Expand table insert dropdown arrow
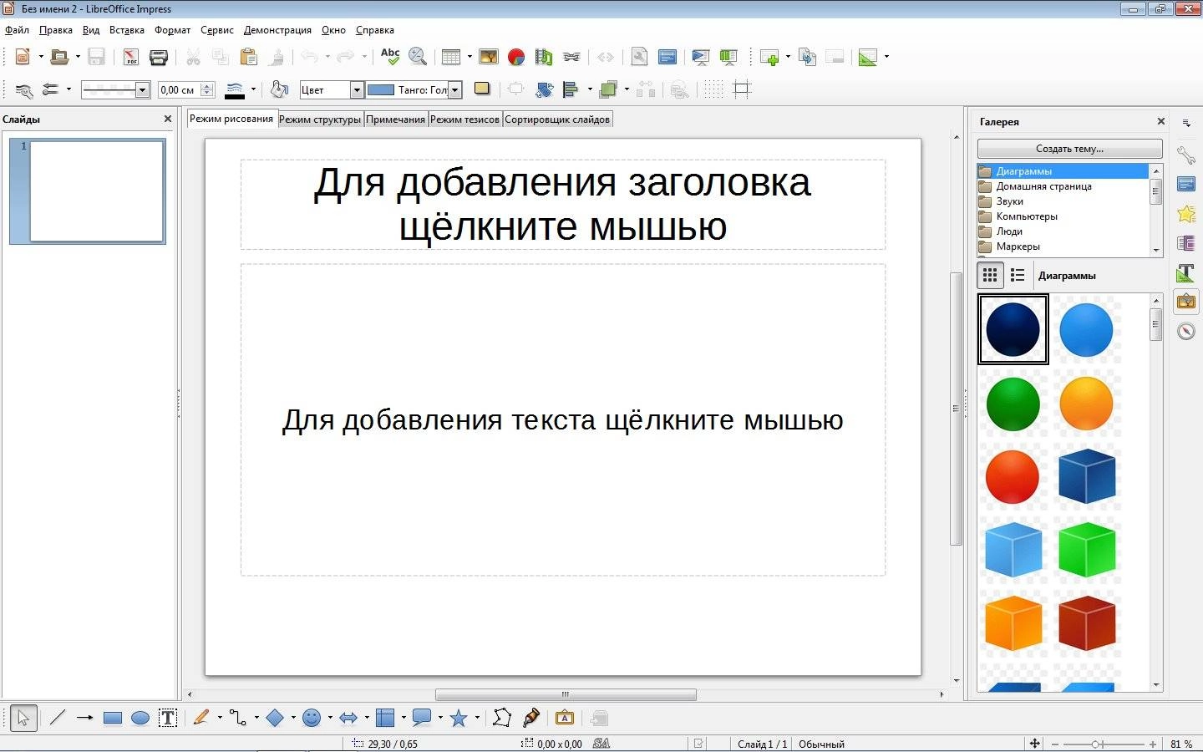 (470, 57)
